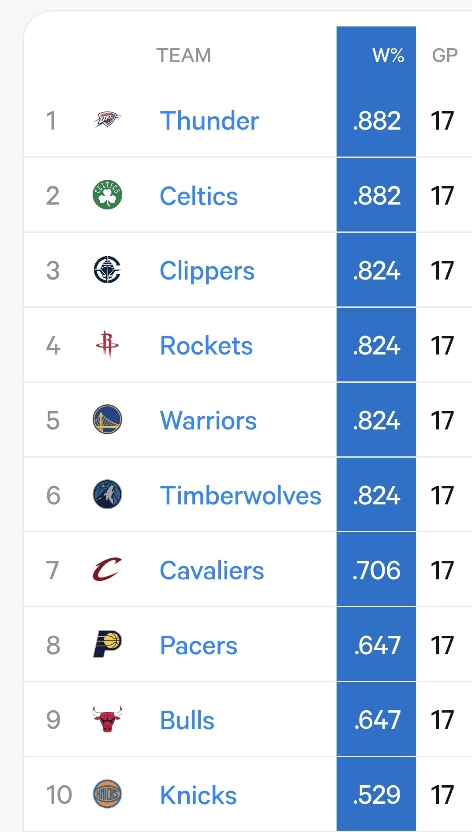
Task: Click the Pacers team logo
Action: [x=107, y=644]
